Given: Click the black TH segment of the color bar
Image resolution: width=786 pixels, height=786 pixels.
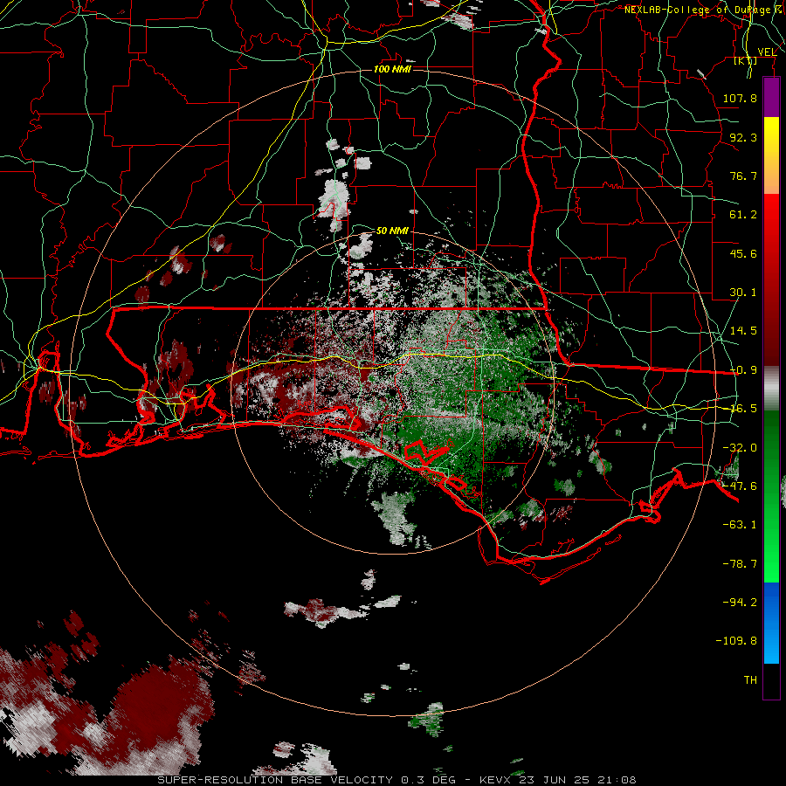Looking at the screenshot, I should pos(771,680).
